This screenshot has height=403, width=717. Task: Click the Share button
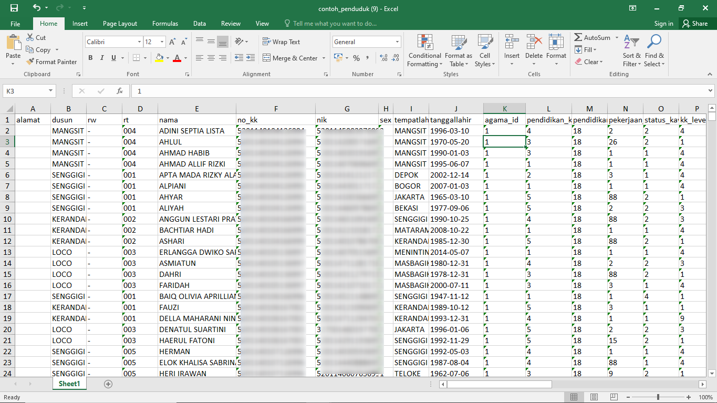point(695,24)
